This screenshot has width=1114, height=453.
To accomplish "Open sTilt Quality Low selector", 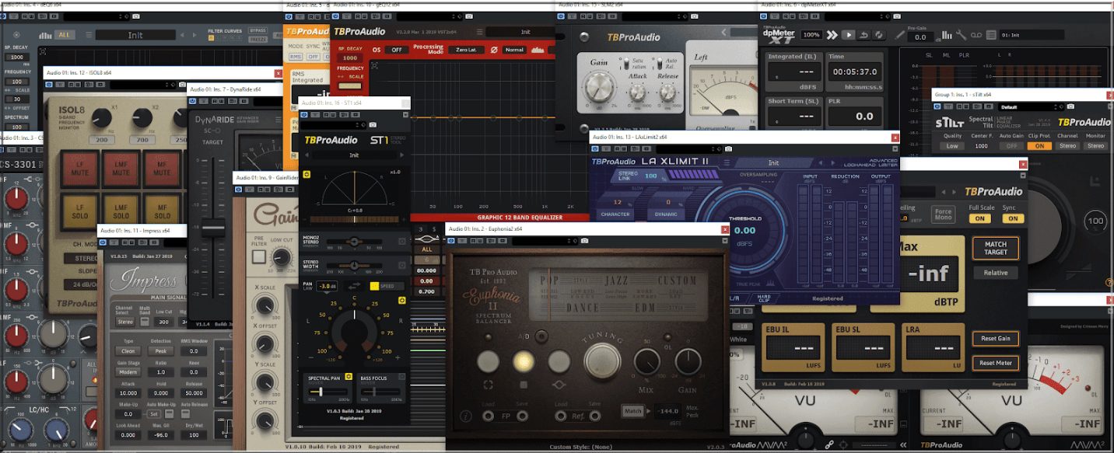I will point(952,145).
